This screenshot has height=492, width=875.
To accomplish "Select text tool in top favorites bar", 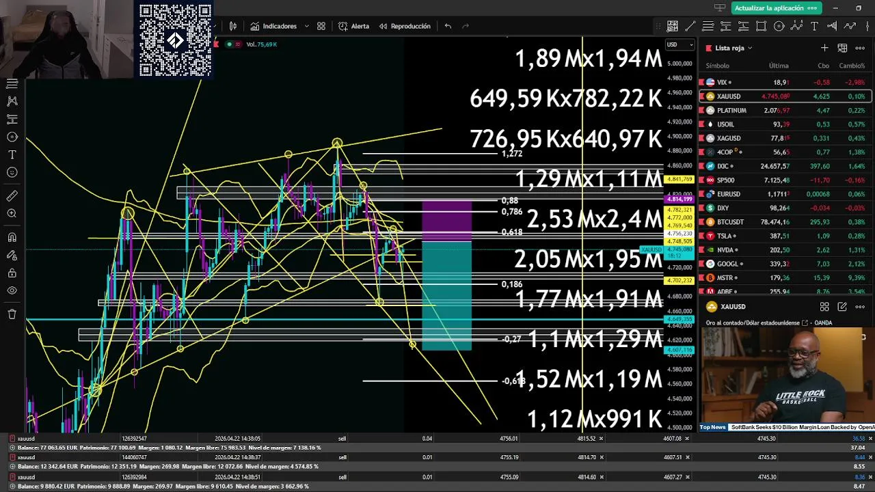I will click(814, 26).
